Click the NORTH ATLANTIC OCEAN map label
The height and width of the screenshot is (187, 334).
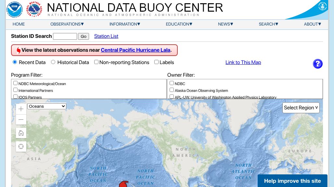click(243, 171)
